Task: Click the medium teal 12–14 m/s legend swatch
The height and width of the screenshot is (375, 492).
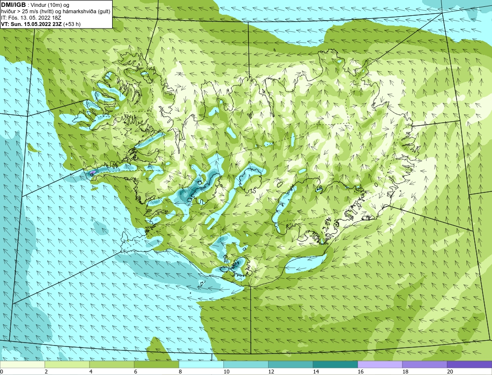Action: pyautogui.click(x=291, y=364)
